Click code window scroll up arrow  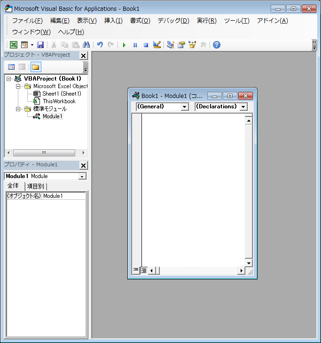[249, 121]
